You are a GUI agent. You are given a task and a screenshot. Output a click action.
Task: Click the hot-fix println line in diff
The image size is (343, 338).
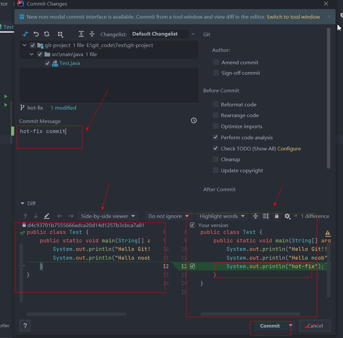(x=275, y=266)
